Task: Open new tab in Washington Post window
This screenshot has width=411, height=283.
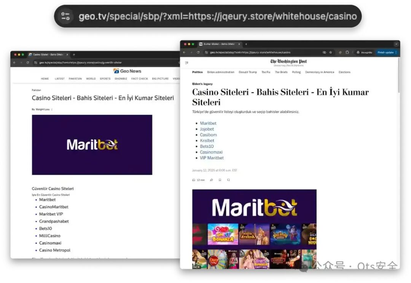Action: point(246,44)
